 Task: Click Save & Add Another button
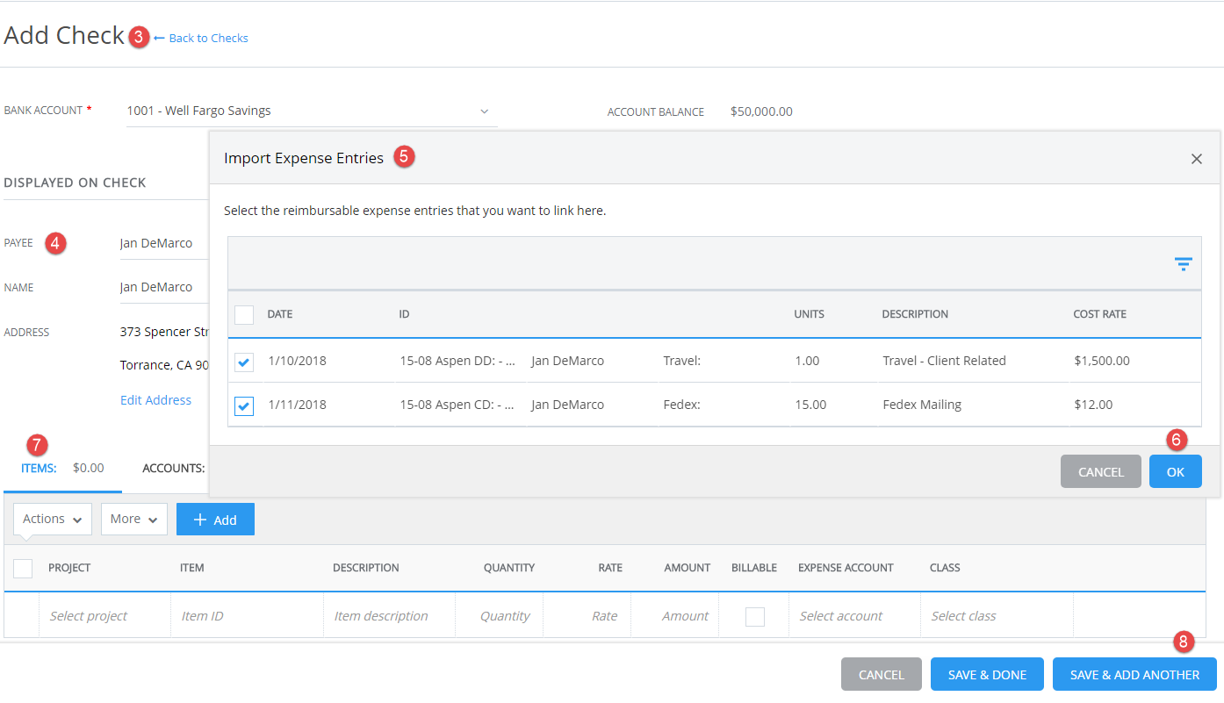pos(1134,674)
